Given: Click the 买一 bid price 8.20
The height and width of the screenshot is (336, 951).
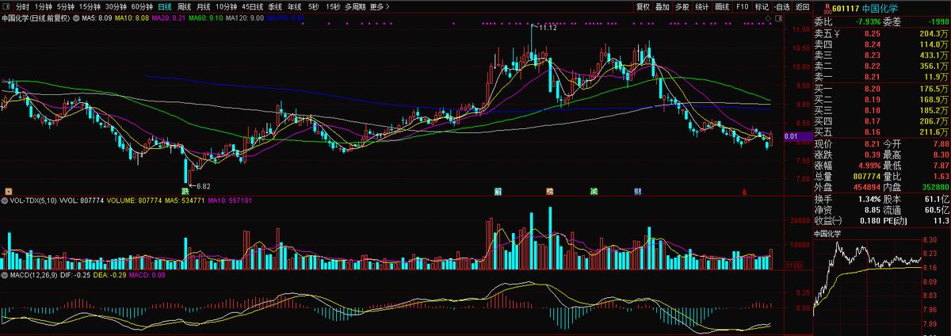Looking at the screenshot, I should pos(872,89).
